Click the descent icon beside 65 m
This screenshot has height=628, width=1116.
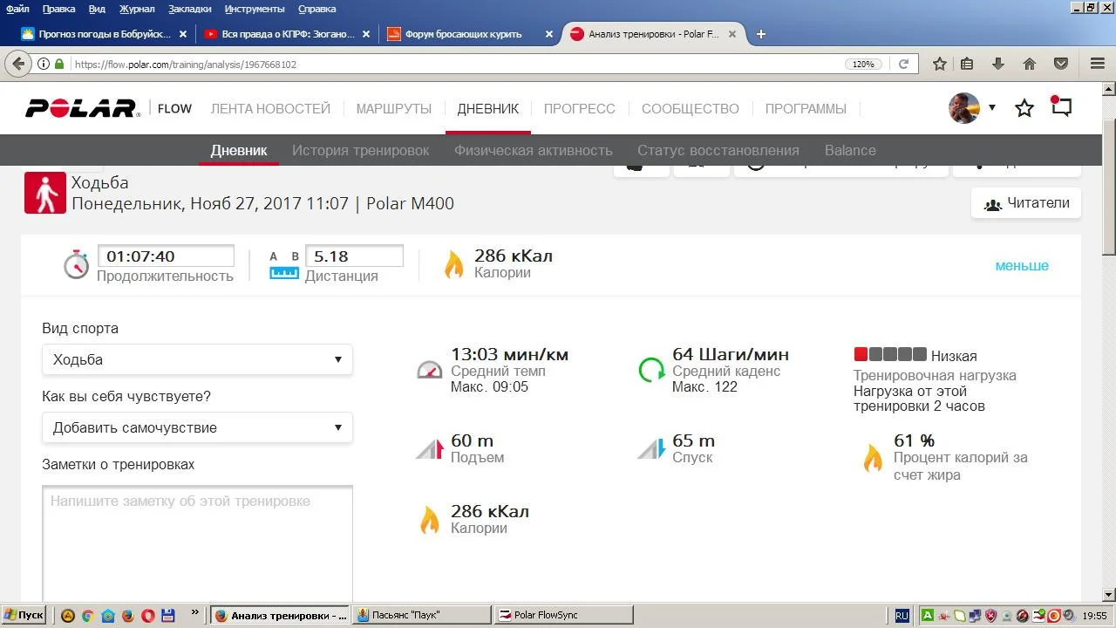click(x=651, y=448)
